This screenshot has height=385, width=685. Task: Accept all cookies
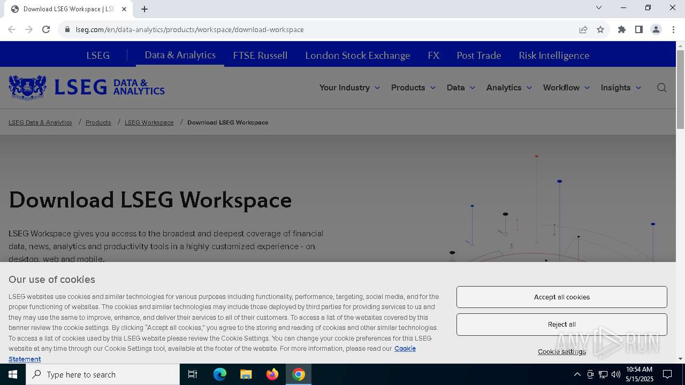562,297
